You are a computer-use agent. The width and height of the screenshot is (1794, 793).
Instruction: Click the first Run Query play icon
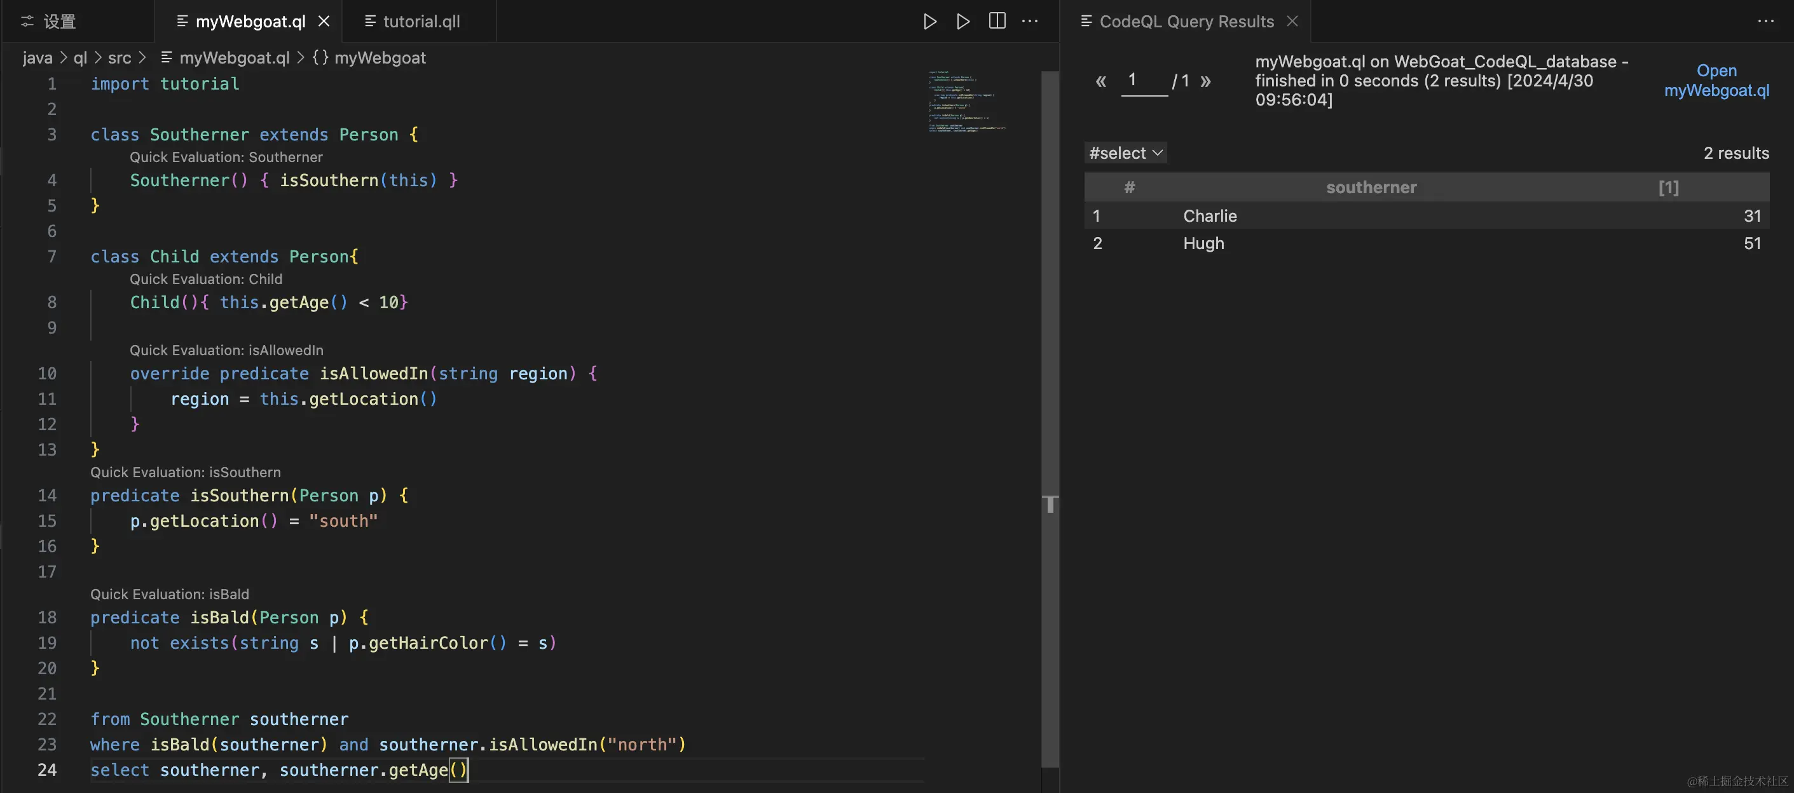[929, 22]
